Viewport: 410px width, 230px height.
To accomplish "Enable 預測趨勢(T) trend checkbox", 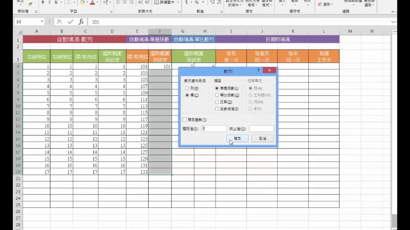I will coord(184,120).
